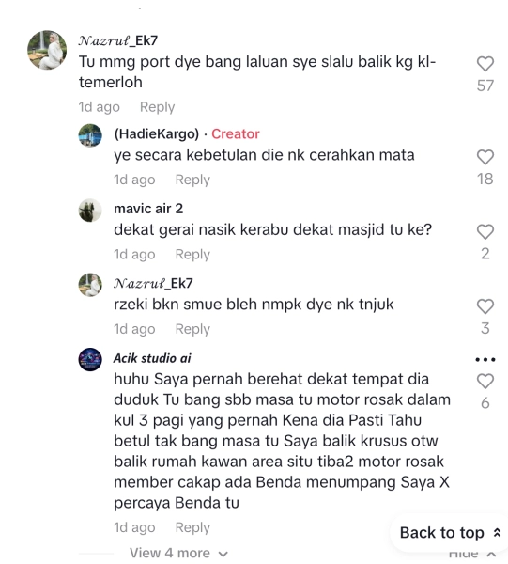Open Acik studio ai username link

click(x=152, y=358)
